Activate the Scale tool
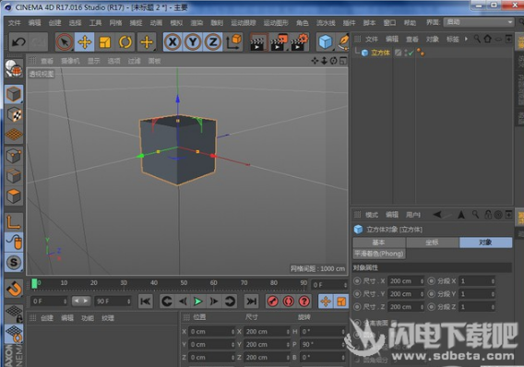Viewport: 524px width, 367px height. (104, 42)
